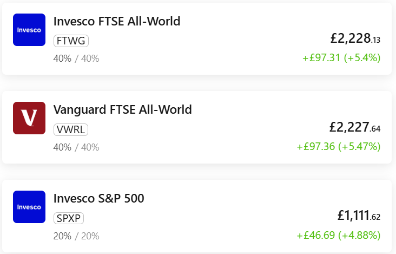Viewport: 396px width, 254px height.
Task: Select the VWRL ticker badge
Action: (x=71, y=129)
